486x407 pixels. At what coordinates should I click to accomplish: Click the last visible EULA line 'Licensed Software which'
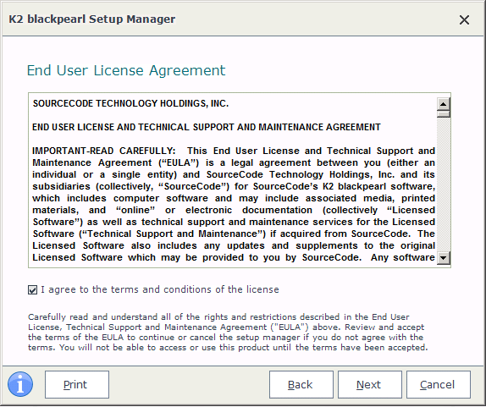click(234, 257)
